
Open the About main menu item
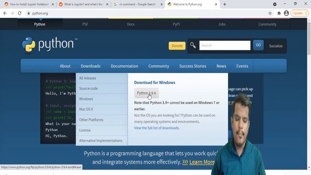tap(65, 66)
